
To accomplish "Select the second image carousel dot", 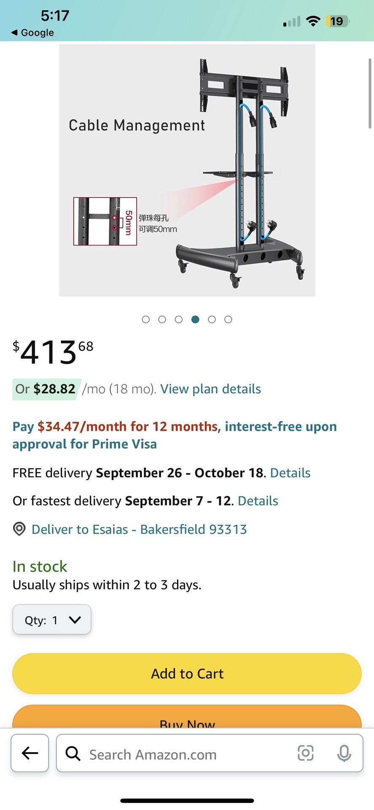I will point(162,319).
